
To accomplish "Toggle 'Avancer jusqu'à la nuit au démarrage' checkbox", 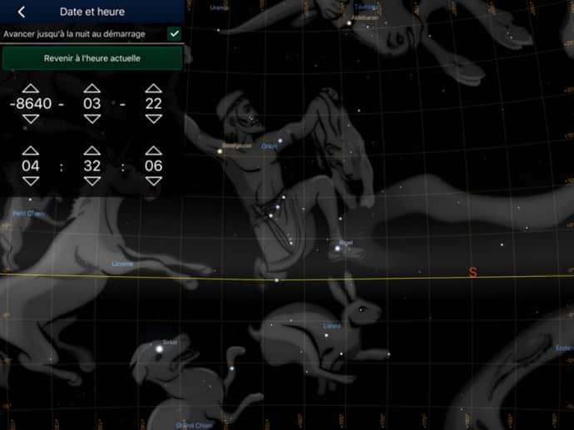I will pyautogui.click(x=174, y=33).
